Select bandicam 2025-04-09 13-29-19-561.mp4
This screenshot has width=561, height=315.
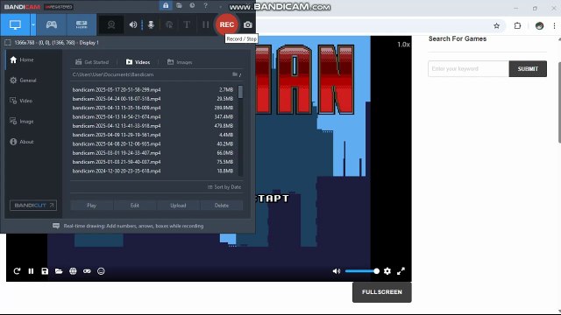coord(153,135)
